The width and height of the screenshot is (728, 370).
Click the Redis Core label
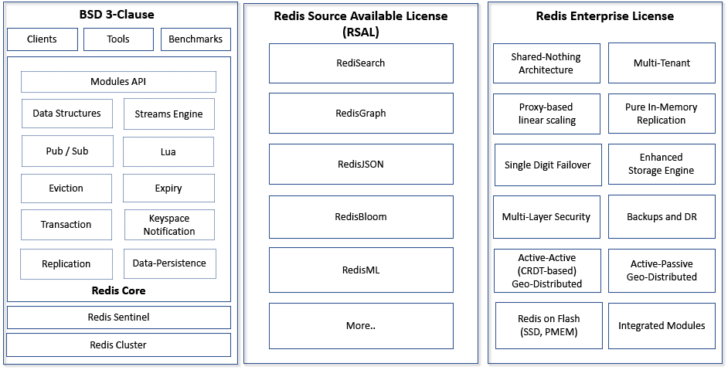pyautogui.click(x=118, y=290)
